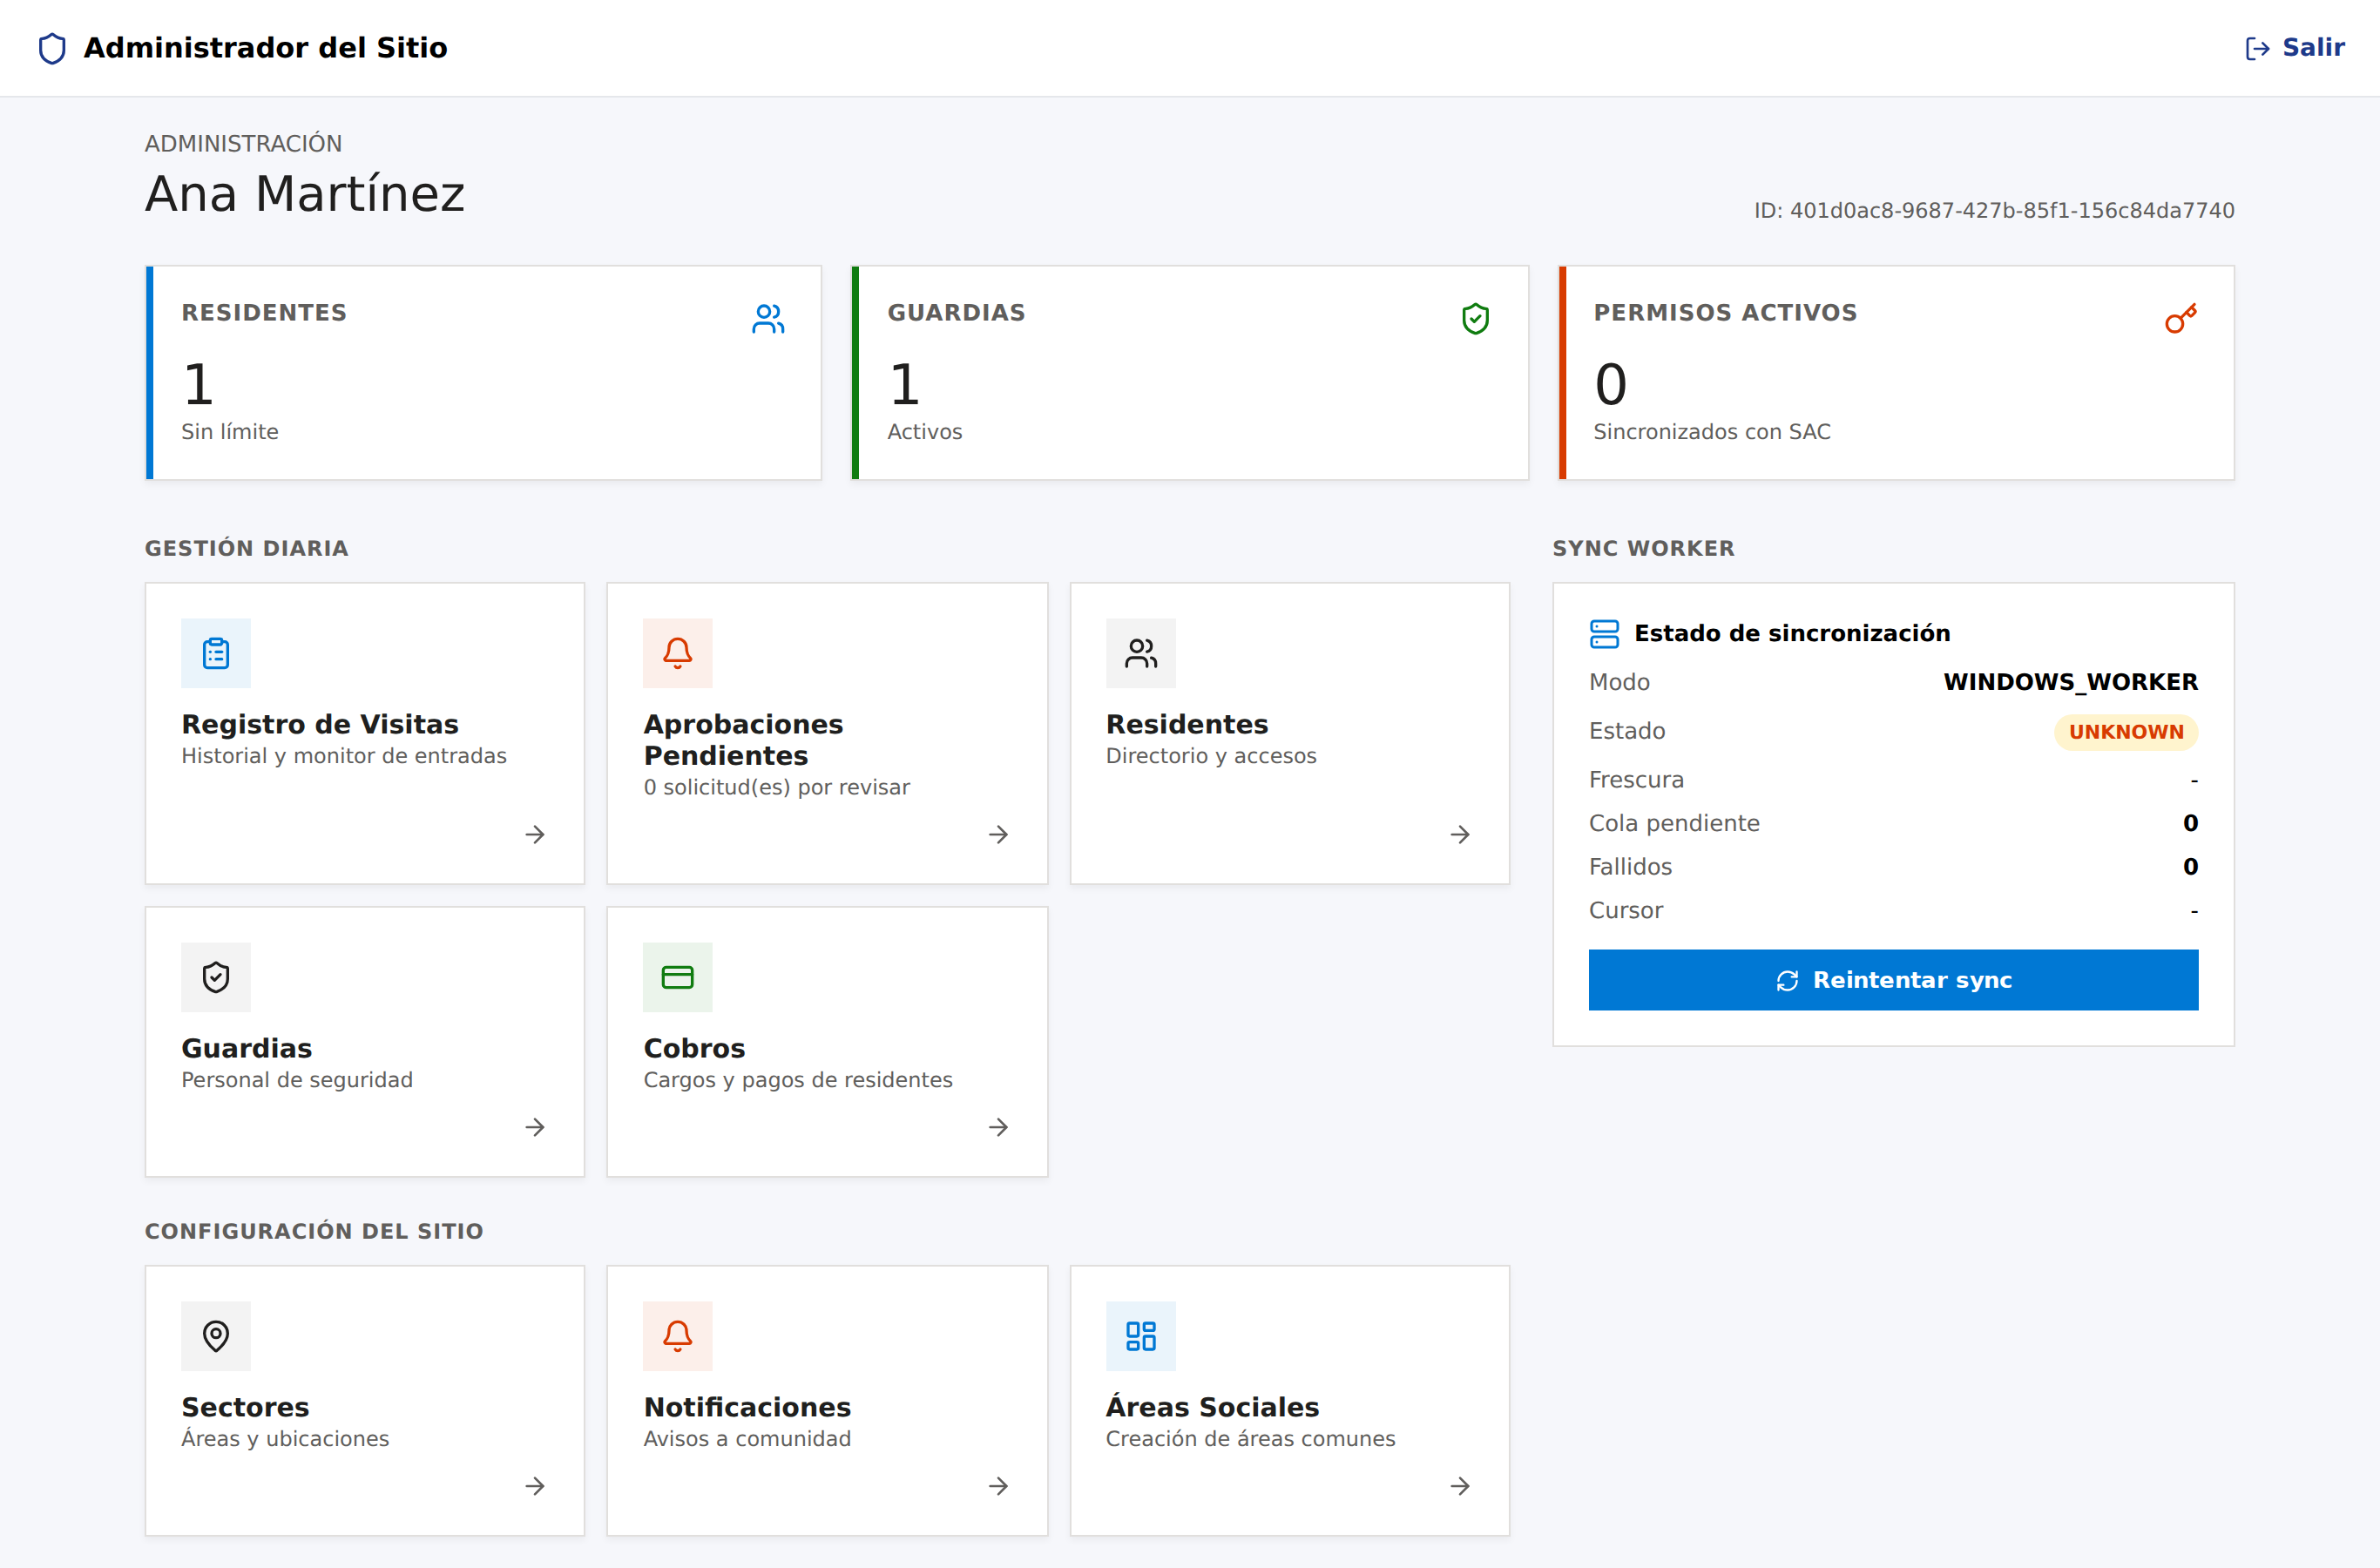The width and height of the screenshot is (2380, 1568).
Task: Click the Guardias stat card green shield icon
Action: coord(1475,319)
